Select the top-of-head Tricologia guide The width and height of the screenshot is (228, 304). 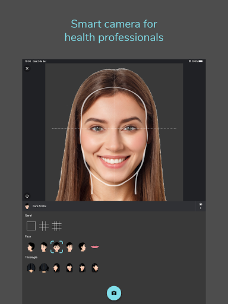click(x=31, y=268)
